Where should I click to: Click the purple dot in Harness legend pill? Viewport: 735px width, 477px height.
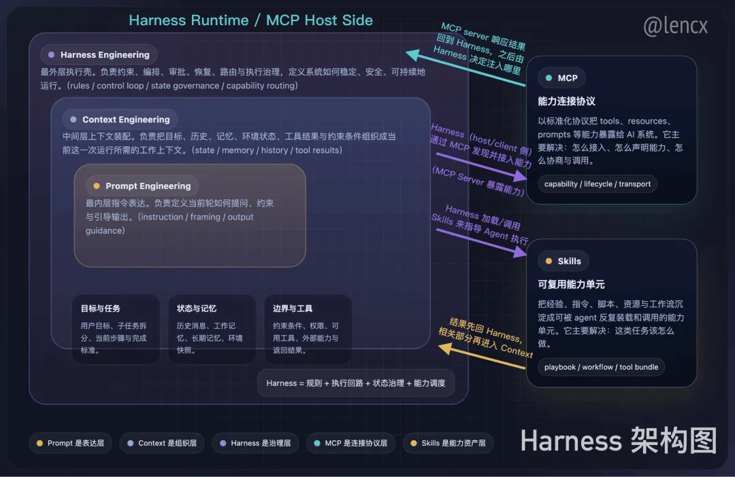pos(223,443)
